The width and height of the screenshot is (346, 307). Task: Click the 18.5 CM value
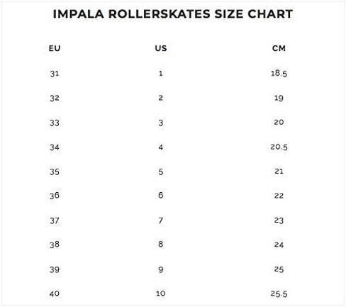pyautogui.click(x=279, y=73)
